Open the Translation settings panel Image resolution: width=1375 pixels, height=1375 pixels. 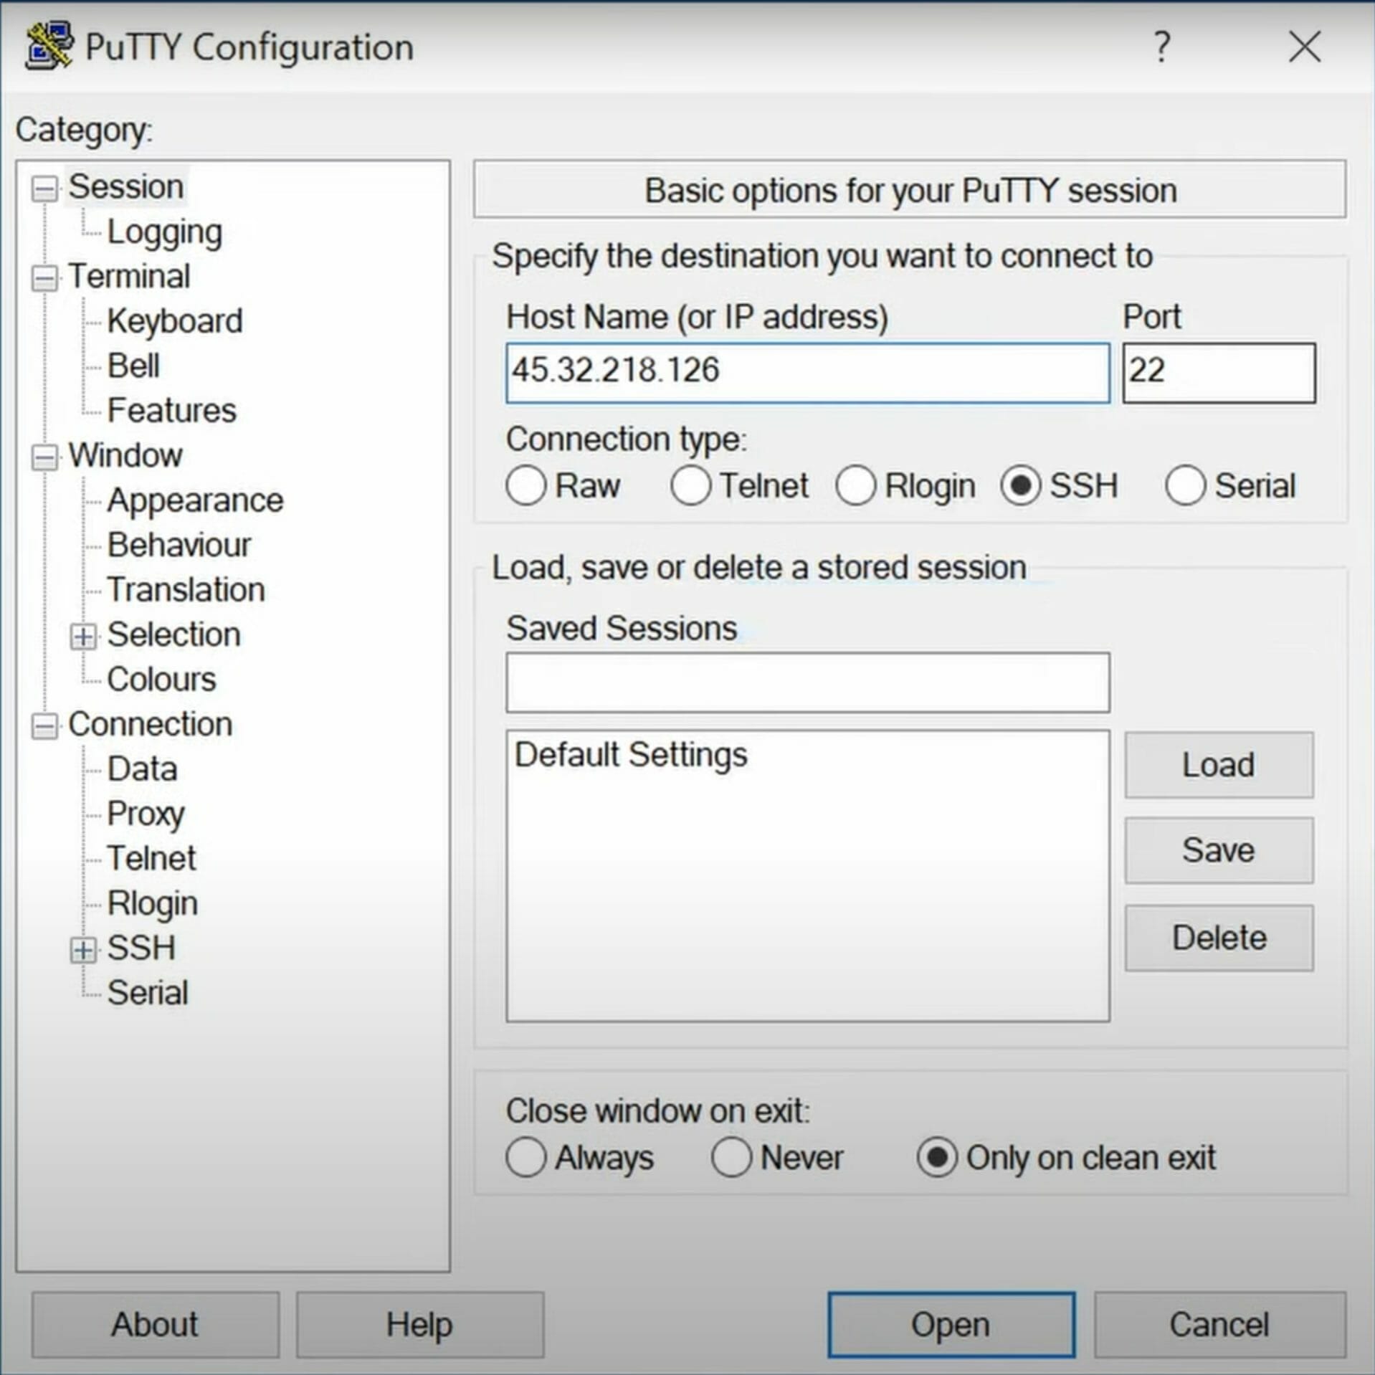(186, 589)
